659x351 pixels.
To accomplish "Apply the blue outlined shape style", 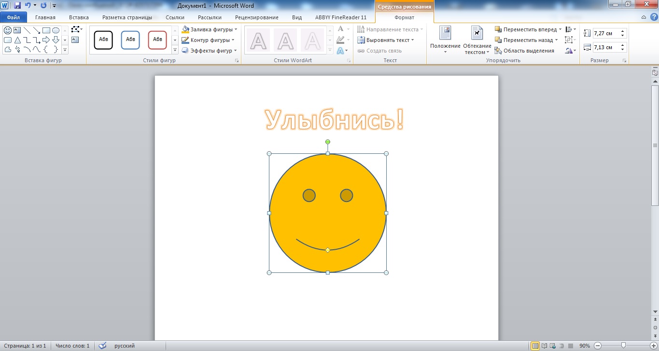I will click(130, 40).
